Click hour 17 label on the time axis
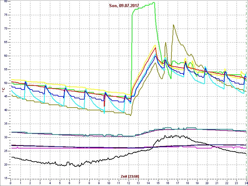The image size is (248, 186). 178,183
